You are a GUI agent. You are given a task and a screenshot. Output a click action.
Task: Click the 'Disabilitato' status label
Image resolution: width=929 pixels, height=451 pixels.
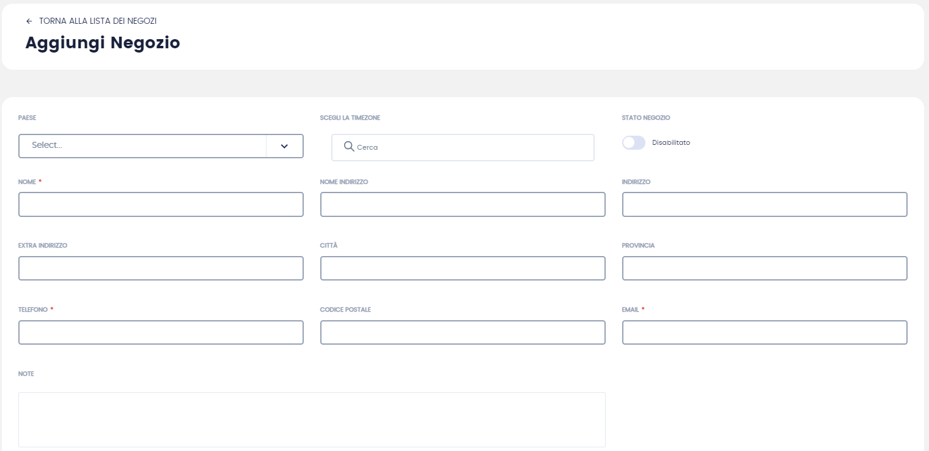tap(670, 142)
